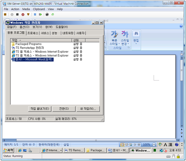The image size is (186, 161).
Task: Click the Package... taskbar button
Action: click(x=96, y=151)
